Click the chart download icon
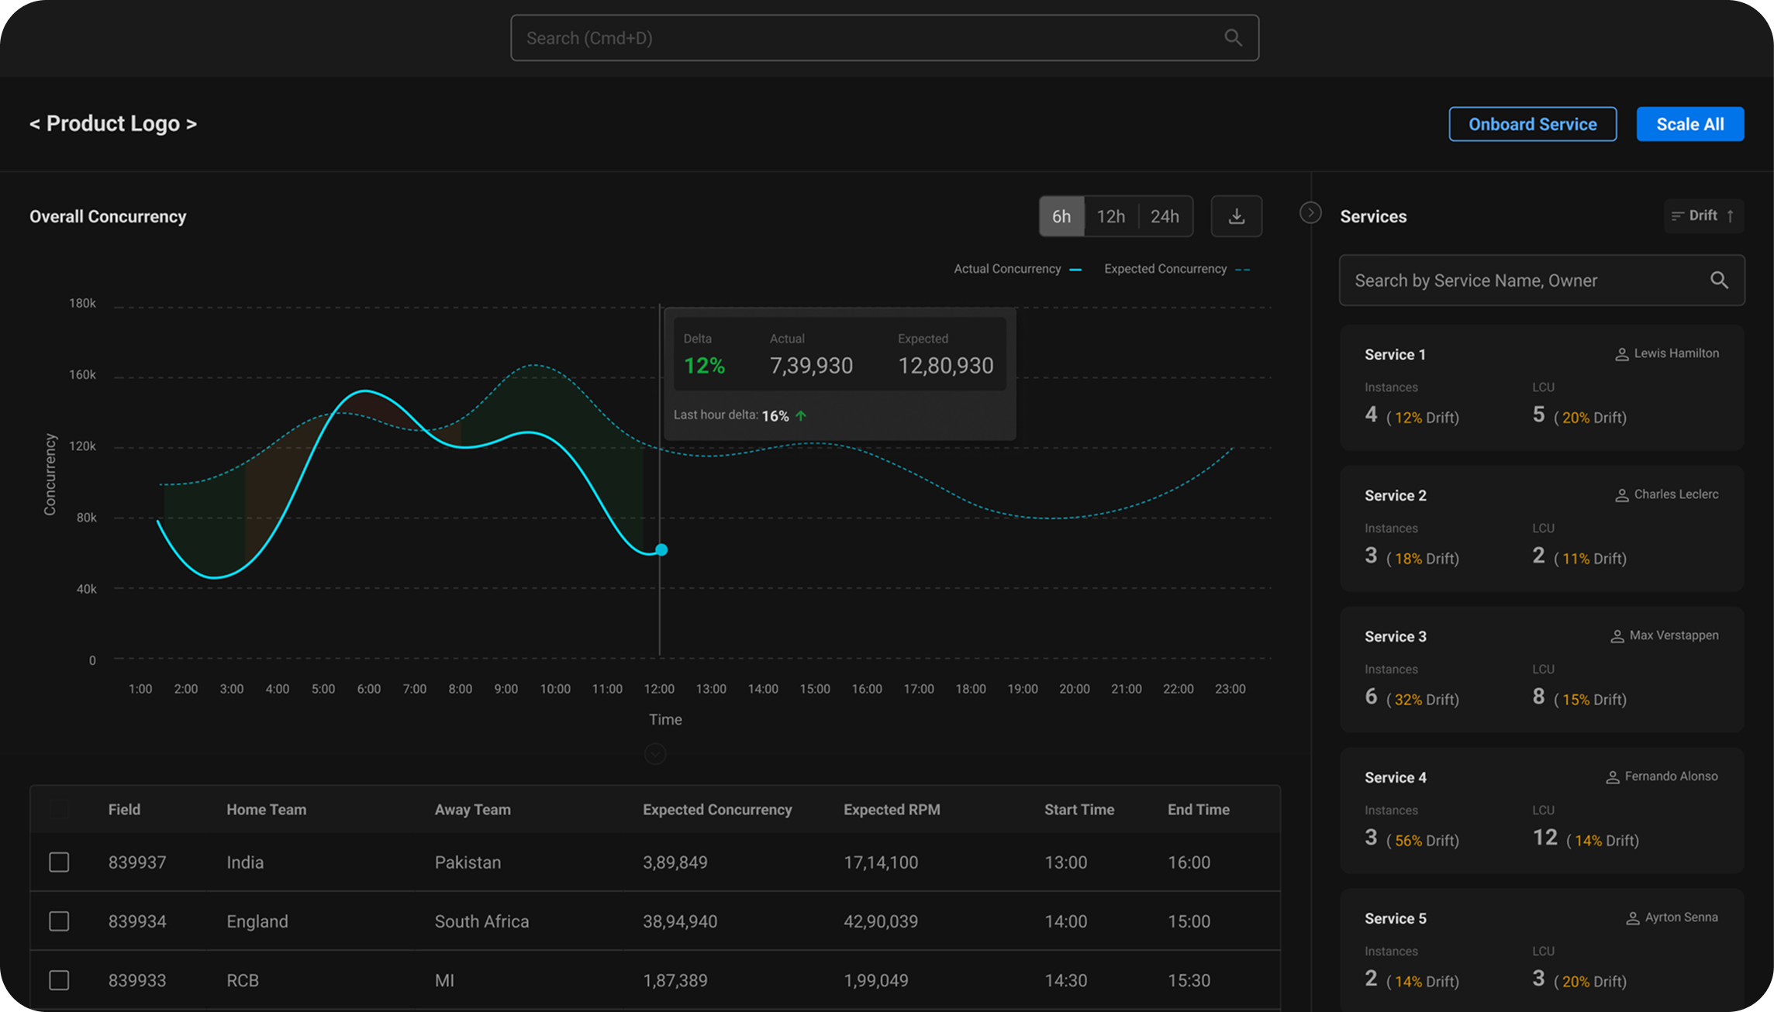The width and height of the screenshot is (1774, 1012). pos(1236,216)
